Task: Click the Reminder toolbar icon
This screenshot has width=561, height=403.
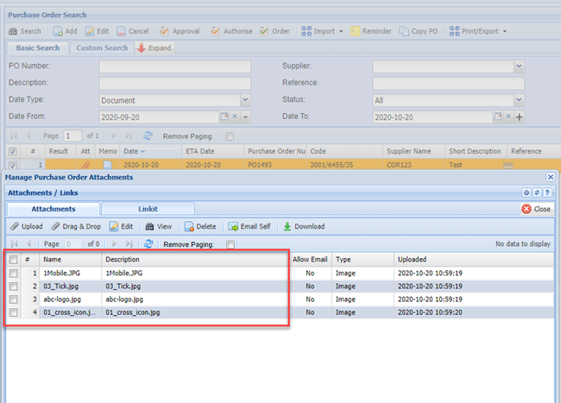Action: click(355, 31)
